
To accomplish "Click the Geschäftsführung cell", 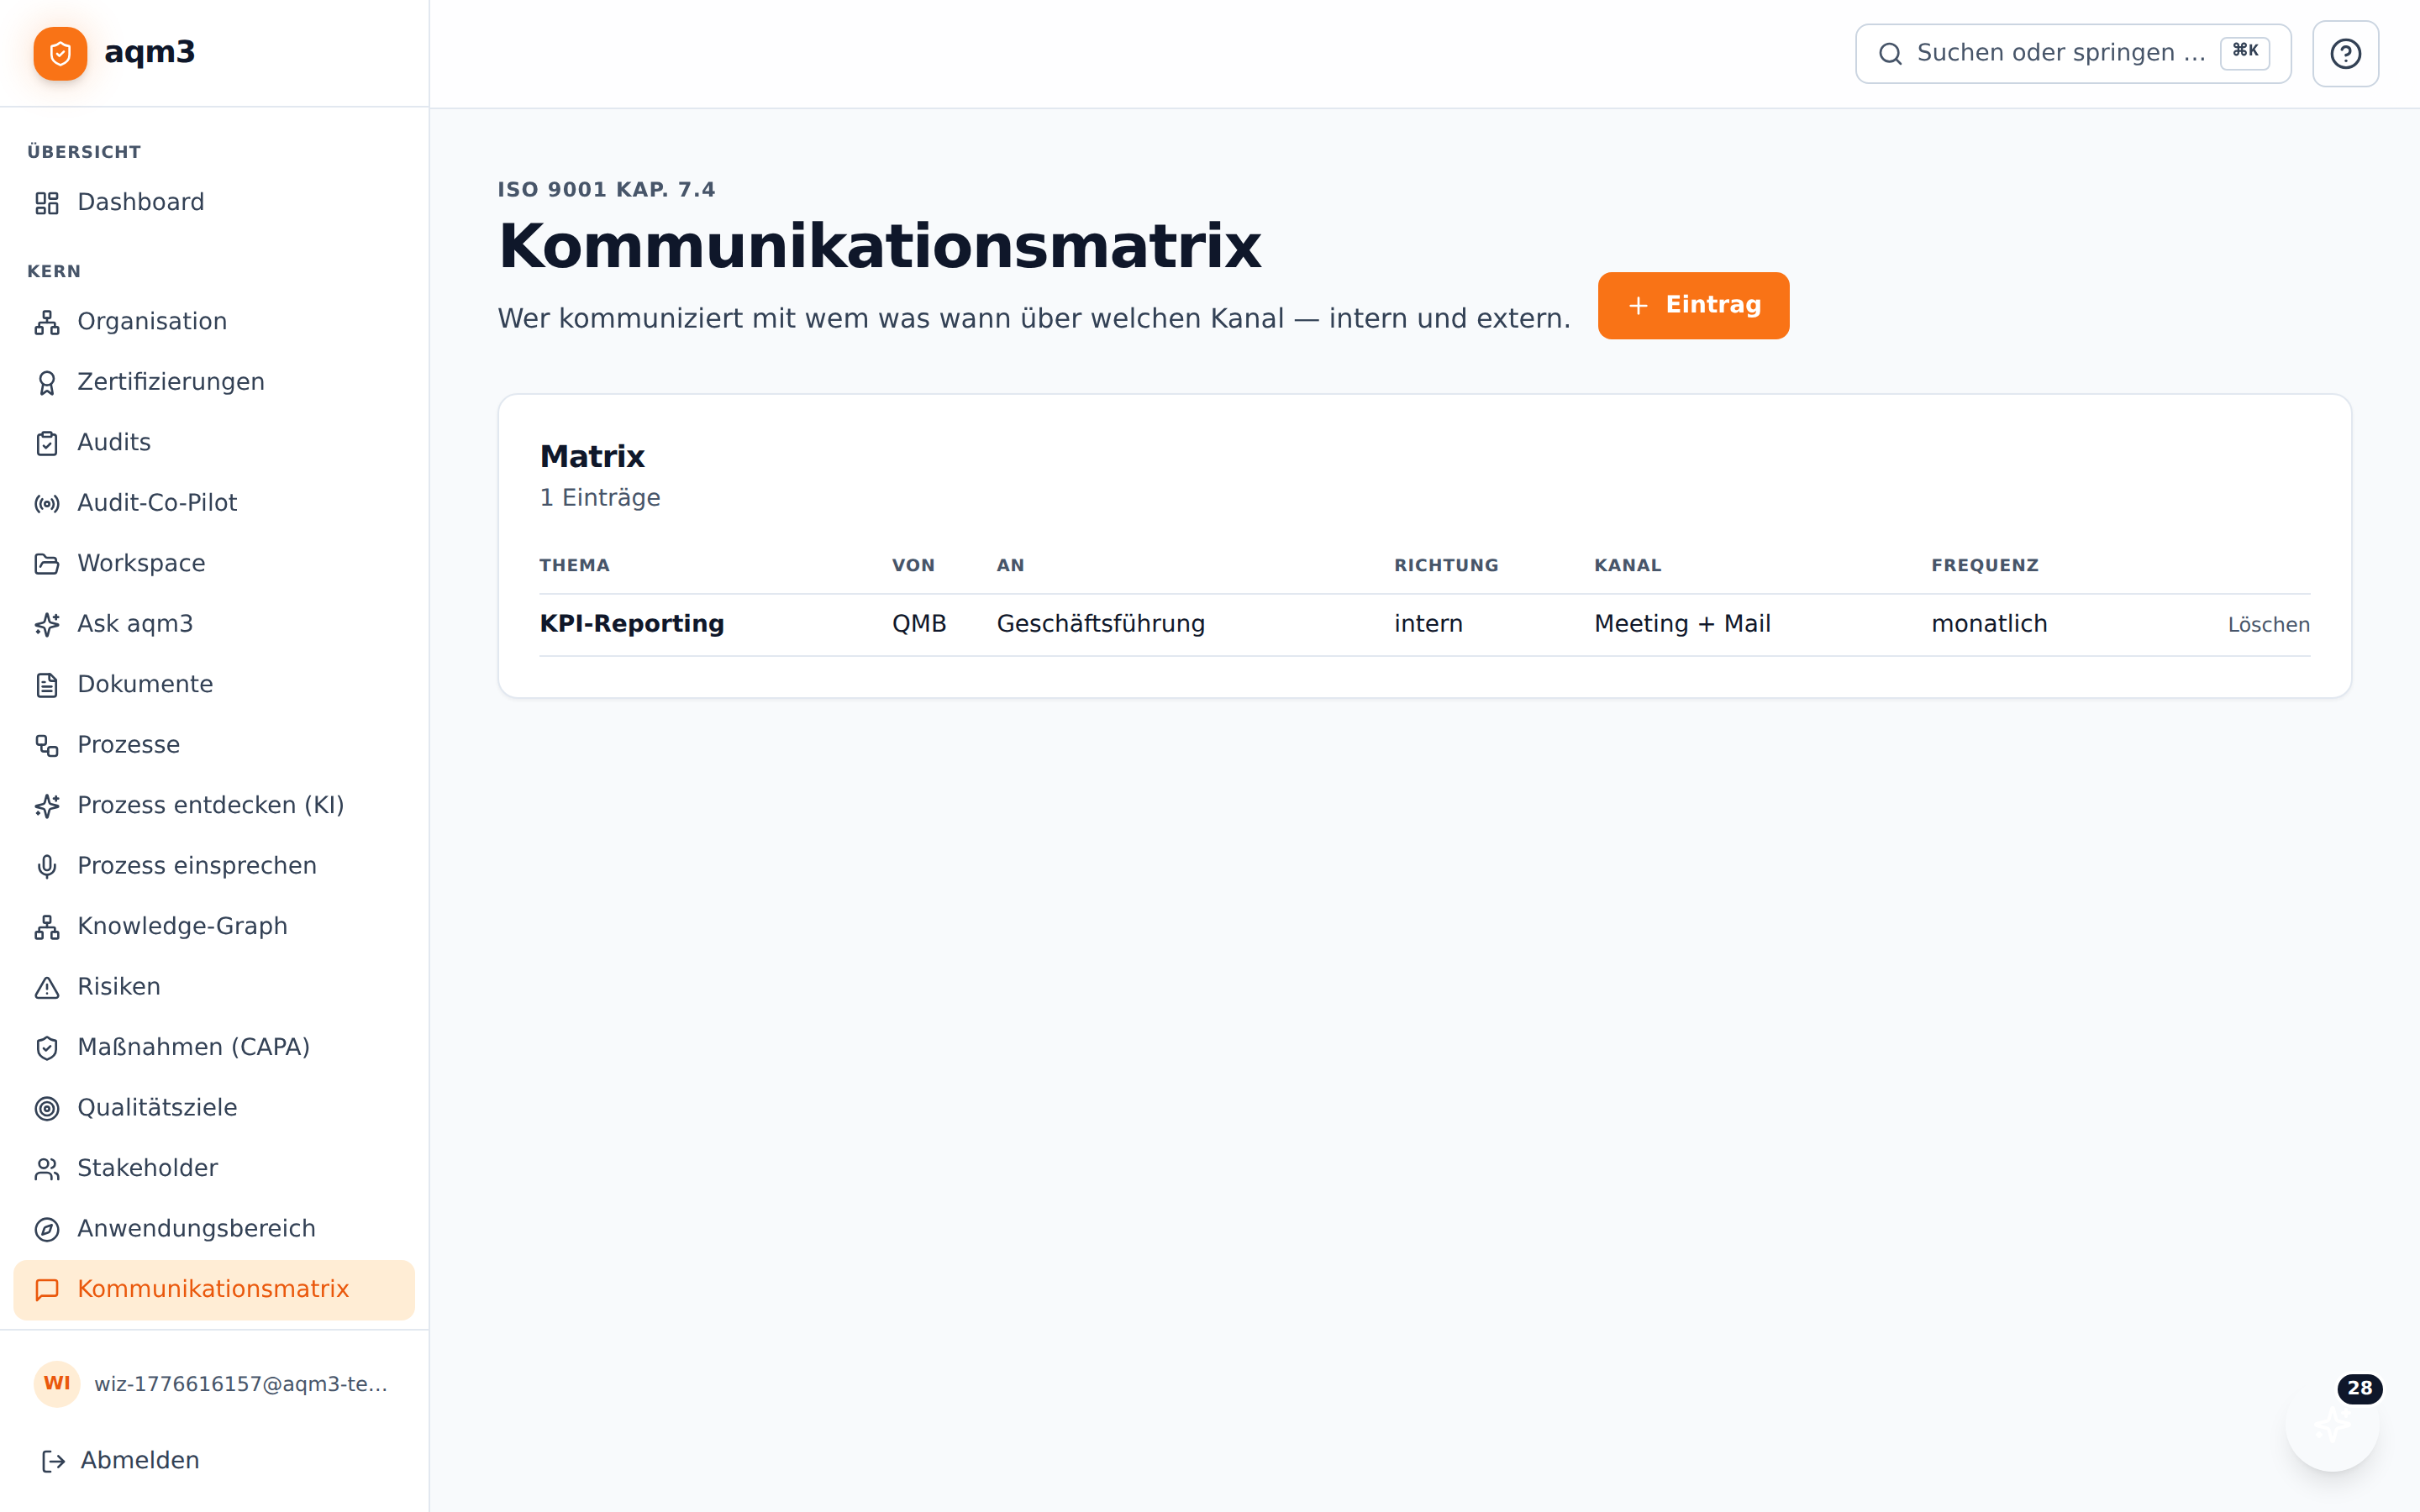I will pyautogui.click(x=1101, y=624).
